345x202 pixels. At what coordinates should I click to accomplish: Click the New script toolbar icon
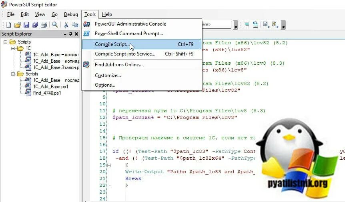pyautogui.click(x=8, y=25)
